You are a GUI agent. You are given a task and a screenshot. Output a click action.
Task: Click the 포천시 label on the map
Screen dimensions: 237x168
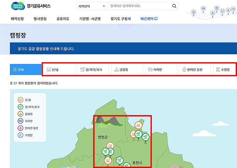click(137, 163)
